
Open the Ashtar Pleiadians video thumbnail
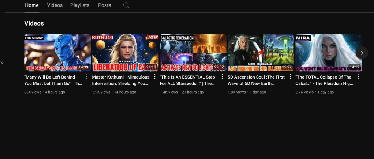[261, 53]
